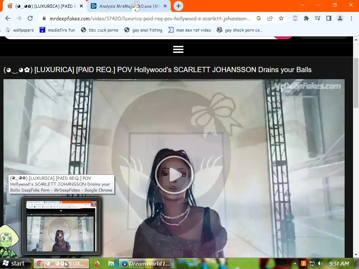Click the Chrome taskbar button

pyautogui.click(x=61, y=263)
